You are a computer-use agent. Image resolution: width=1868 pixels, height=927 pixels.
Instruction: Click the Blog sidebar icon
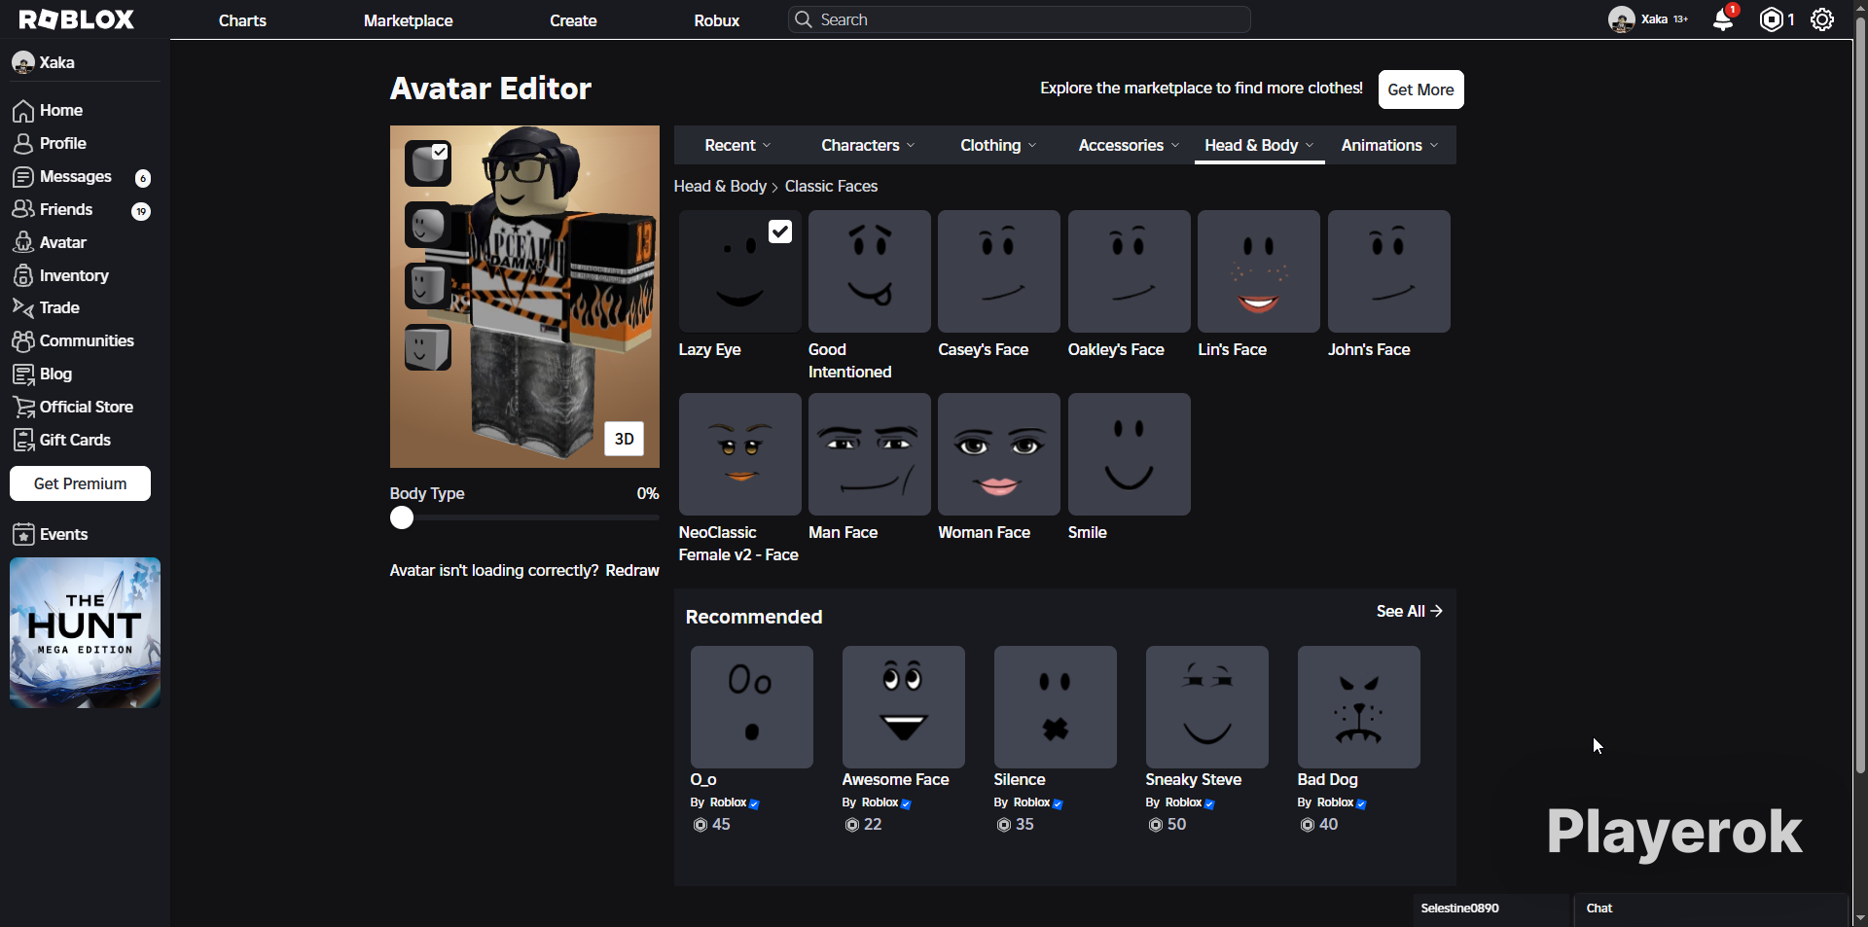23,374
